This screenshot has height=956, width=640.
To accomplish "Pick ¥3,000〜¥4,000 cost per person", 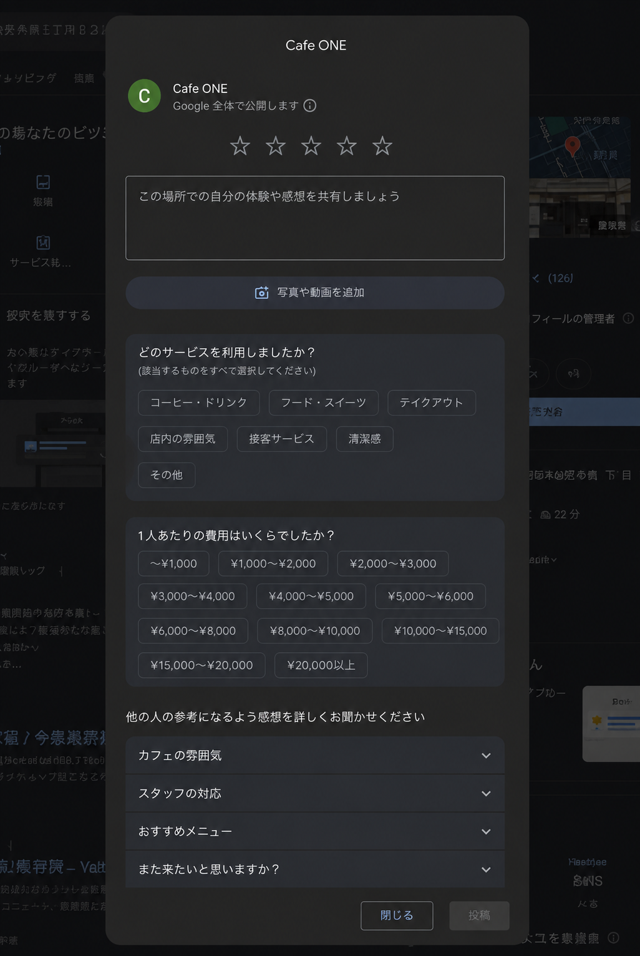I will point(193,596).
